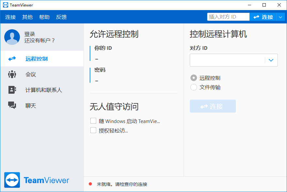The height and width of the screenshot is (192, 287).
Task: Open the 反馈 menu
Action: 61,17
